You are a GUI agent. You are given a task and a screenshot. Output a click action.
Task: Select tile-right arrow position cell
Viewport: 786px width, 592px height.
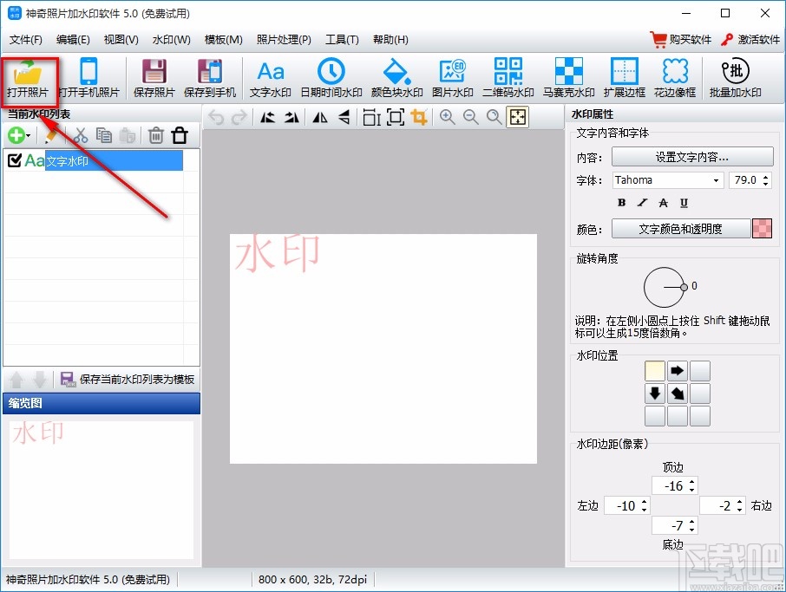678,371
